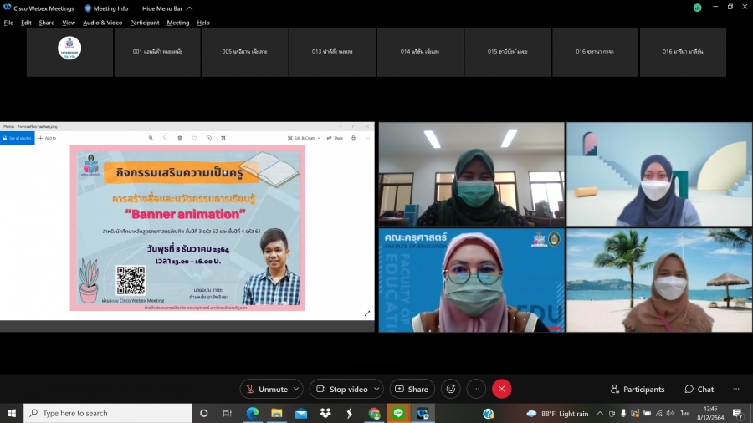Collapse menu with Hide Menu Bar chevron
The height and width of the screenshot is (423, 753).
coord(189,8)
